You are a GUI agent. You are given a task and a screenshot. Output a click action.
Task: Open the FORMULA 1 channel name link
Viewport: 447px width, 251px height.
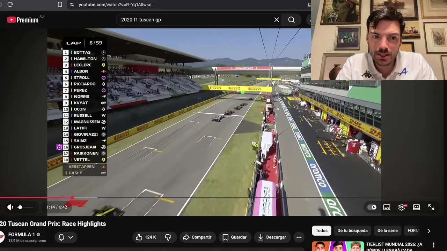[22, 235]
